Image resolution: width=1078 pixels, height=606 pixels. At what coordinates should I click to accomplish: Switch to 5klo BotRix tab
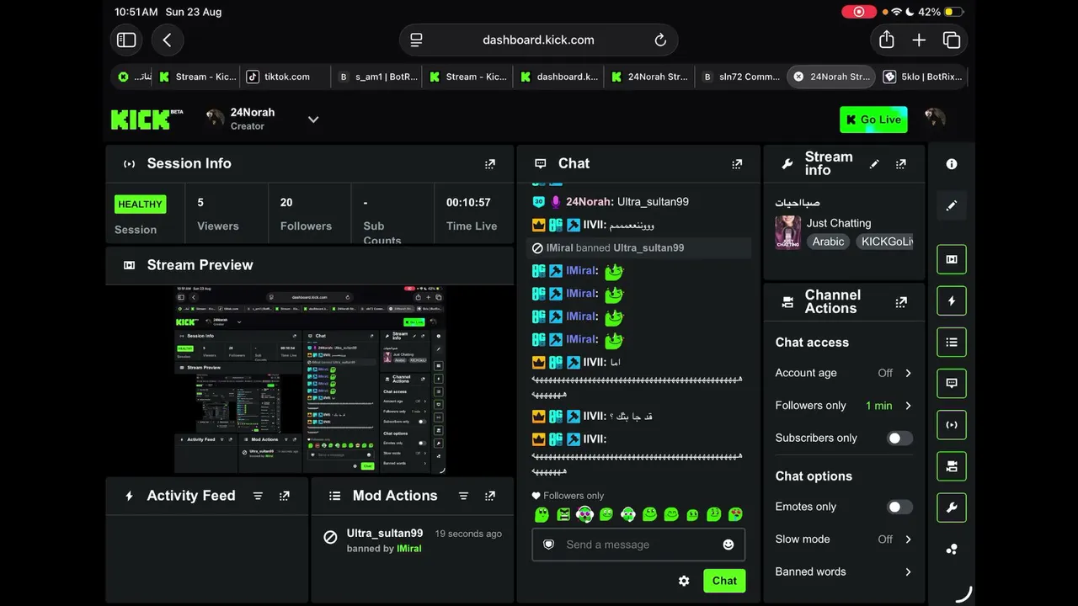pos(923,77)
